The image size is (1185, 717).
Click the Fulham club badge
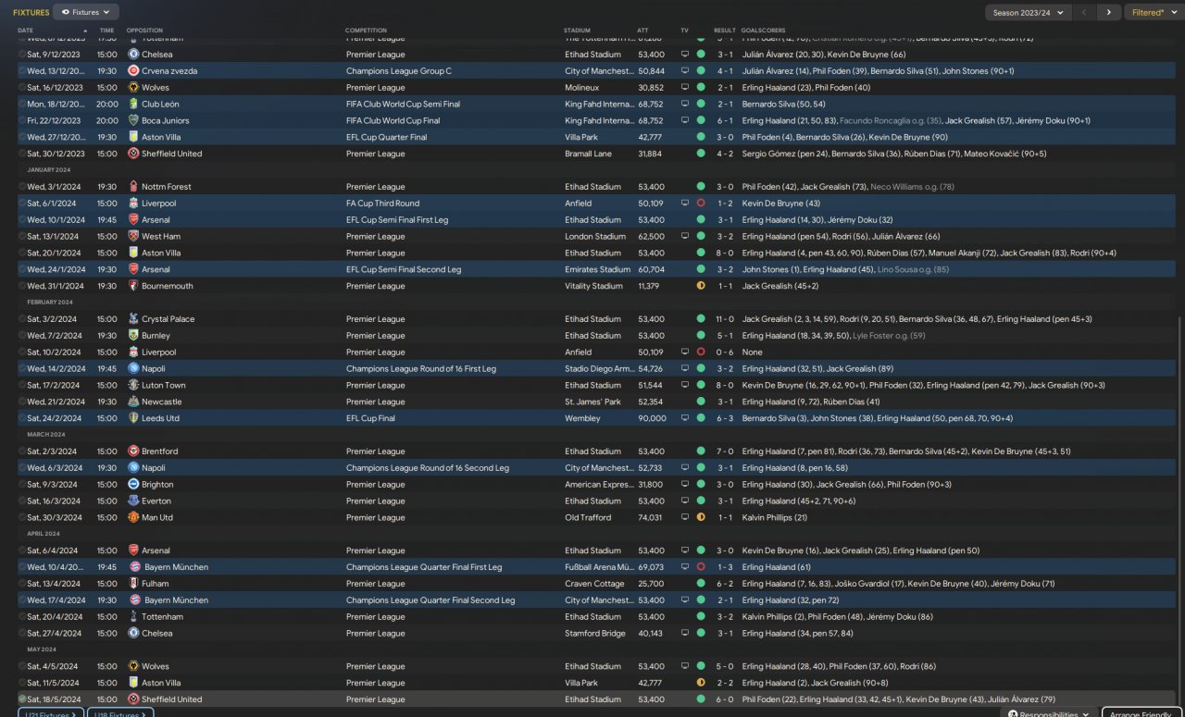pyautogui.click(x=133, y=584)
